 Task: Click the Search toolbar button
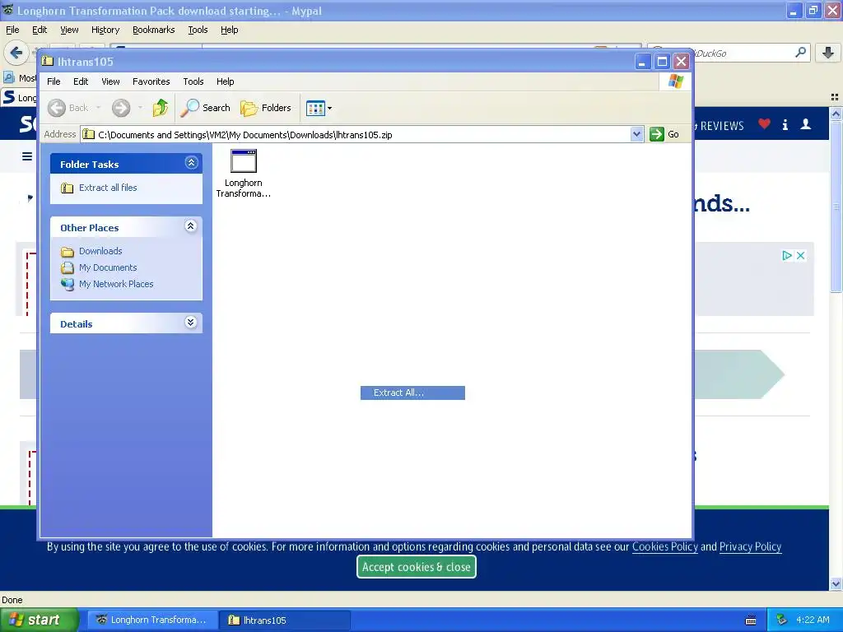pyautogui.click(x=205, y=108)
